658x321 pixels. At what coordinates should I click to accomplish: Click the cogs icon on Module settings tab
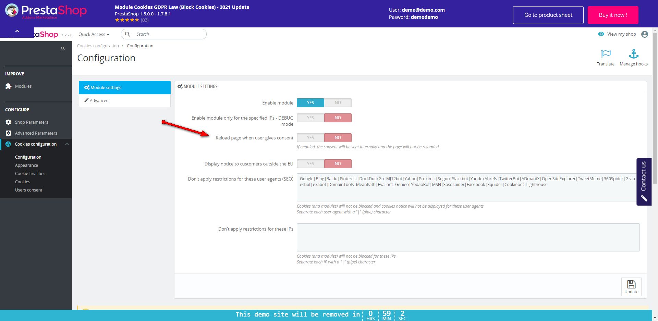87,87
